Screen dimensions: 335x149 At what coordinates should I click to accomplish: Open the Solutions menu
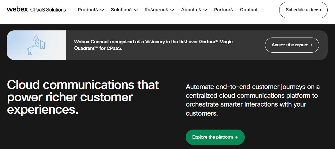click(121, 10)
